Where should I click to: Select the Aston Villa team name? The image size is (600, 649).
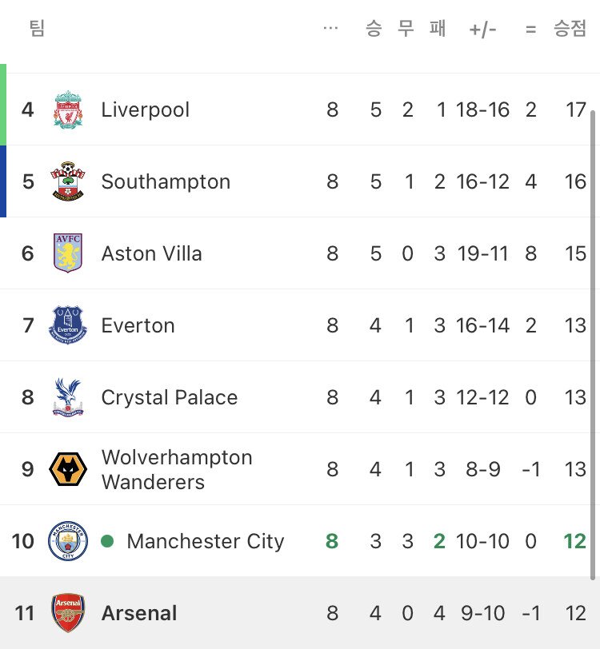pyautogui.click(x=151, y=253)
